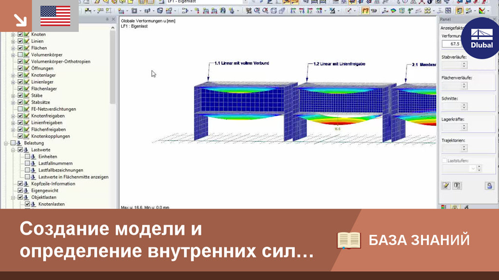Enable the Volumenkörper checkbox
Screen dimensions: 499x280
point(20,54)
